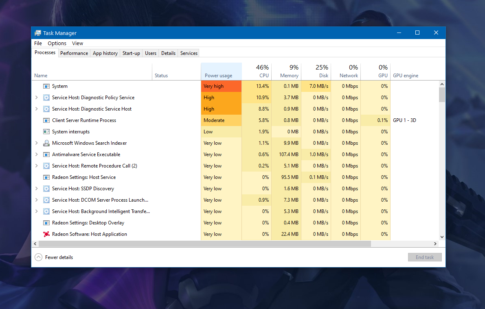Click the Diagnostic Service Host gear icon
485x309 pixels.
coord(46,109)
